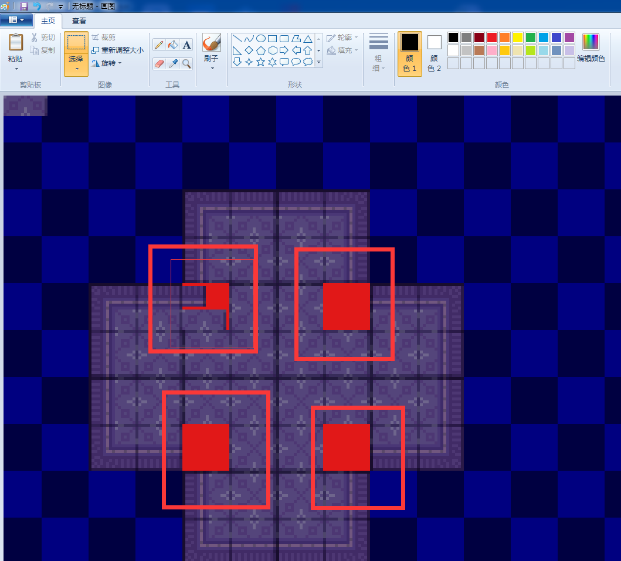
Task: Expand the full shapes gallery
Action: 319,62
